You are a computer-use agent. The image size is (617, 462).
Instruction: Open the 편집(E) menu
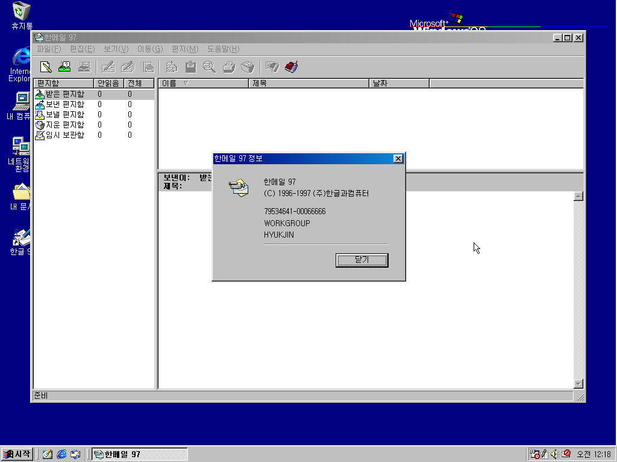82,49
